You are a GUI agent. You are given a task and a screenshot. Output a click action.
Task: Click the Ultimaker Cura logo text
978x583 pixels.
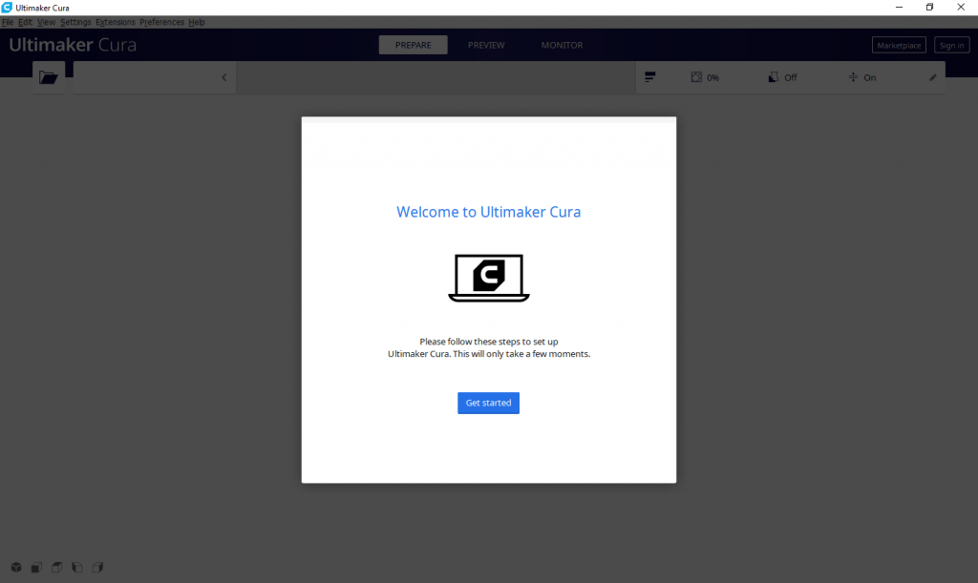coord(73,45)
